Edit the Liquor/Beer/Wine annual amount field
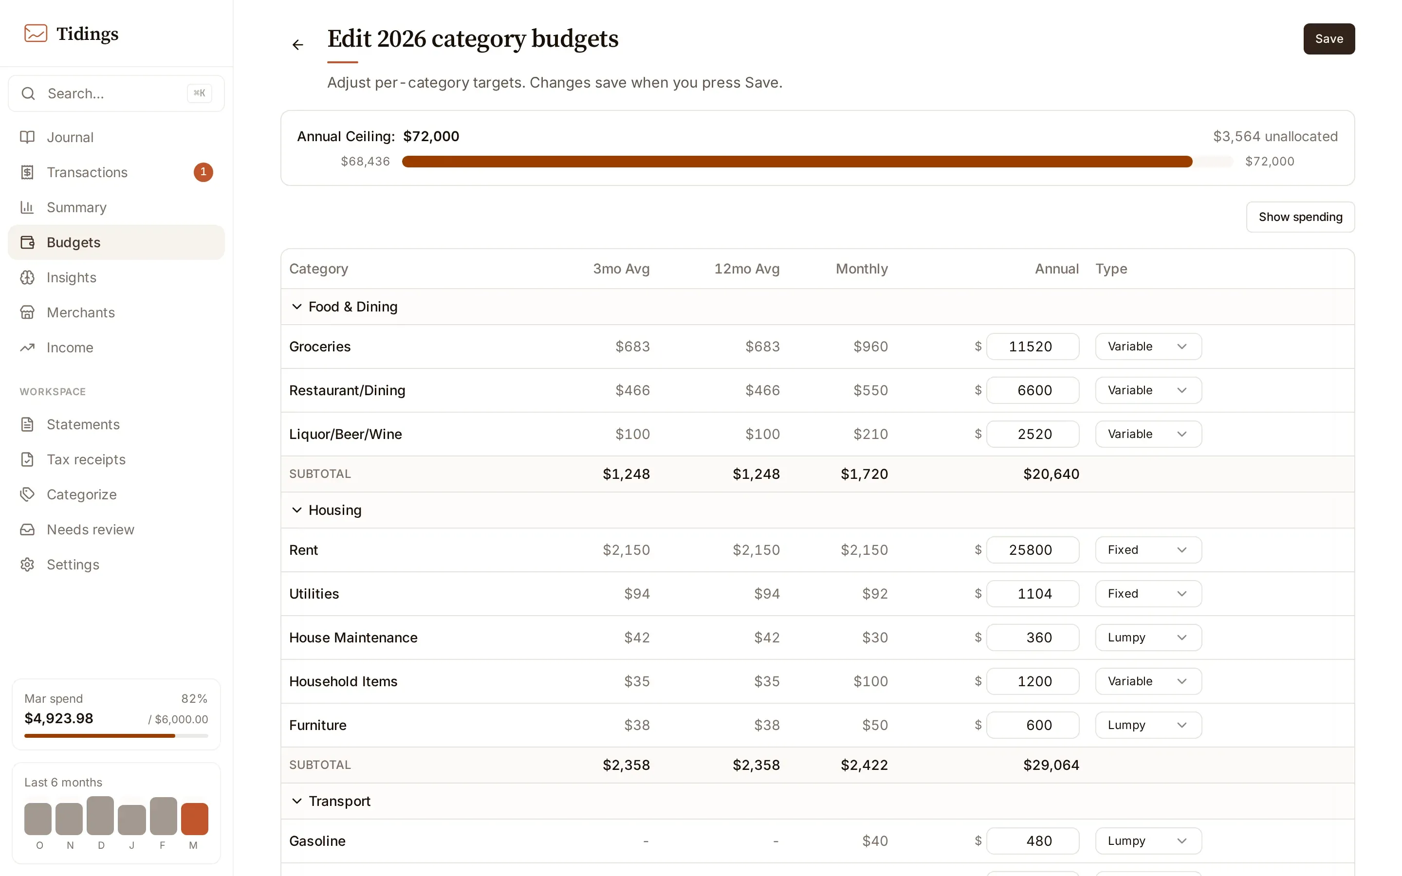 tap(1033, 434)
